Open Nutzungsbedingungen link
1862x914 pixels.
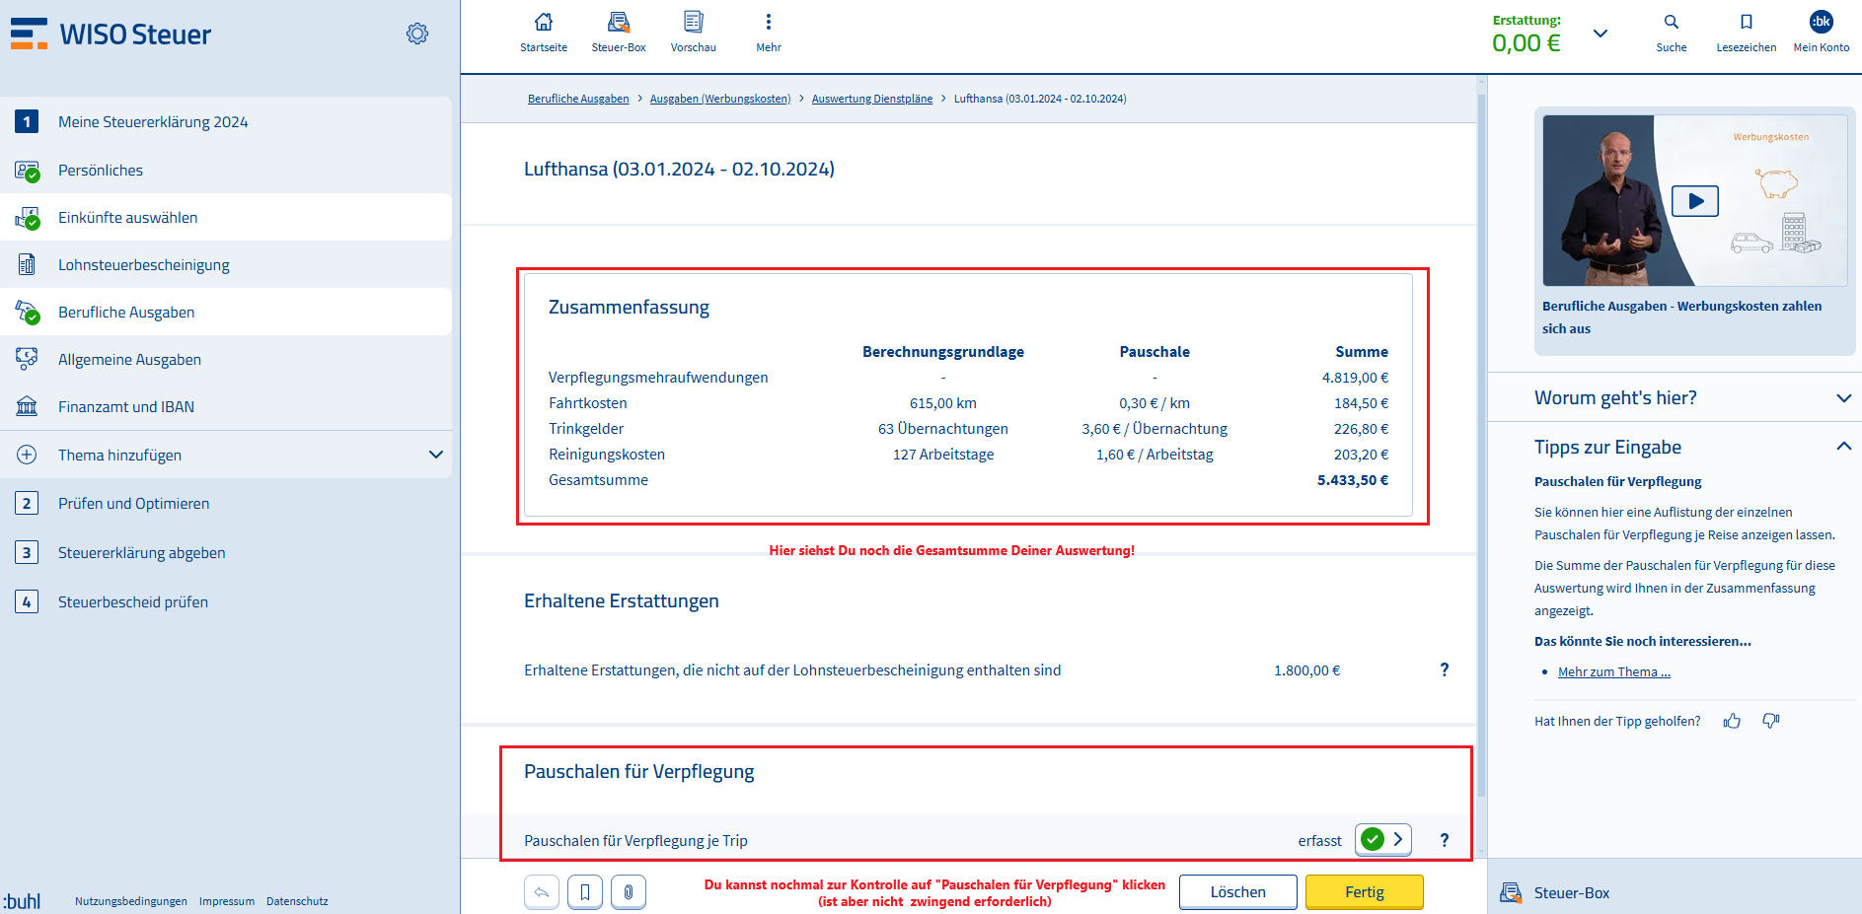pyautogui.click(x=131, y=901)
